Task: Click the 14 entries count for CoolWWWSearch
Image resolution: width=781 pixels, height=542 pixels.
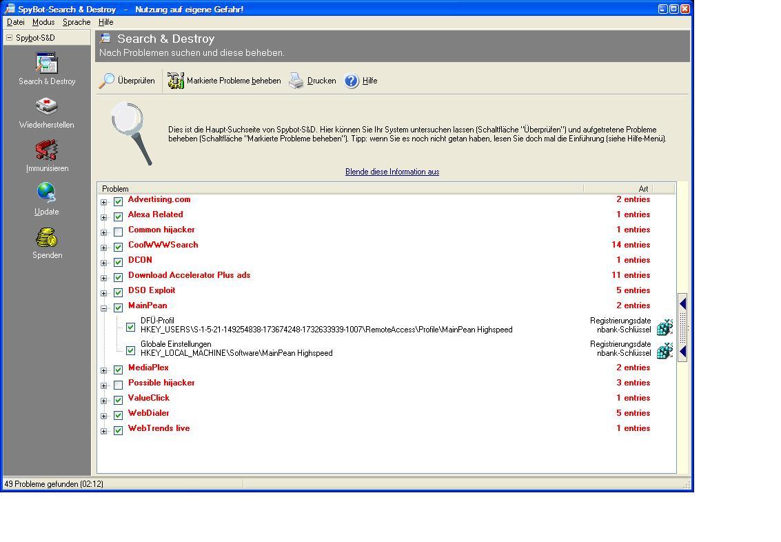Action: click(631, 245)
